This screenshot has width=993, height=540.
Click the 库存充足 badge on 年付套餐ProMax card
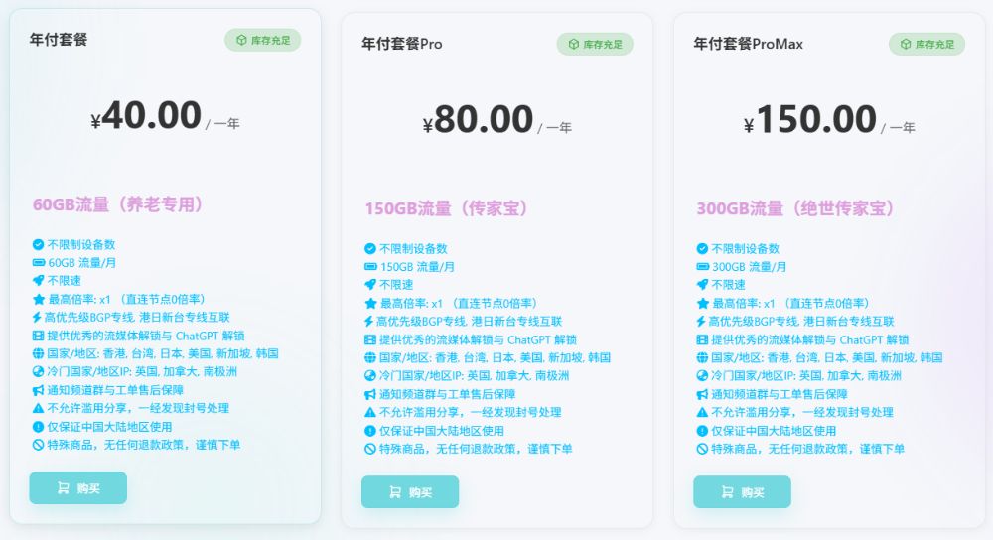tap(926, 44)
